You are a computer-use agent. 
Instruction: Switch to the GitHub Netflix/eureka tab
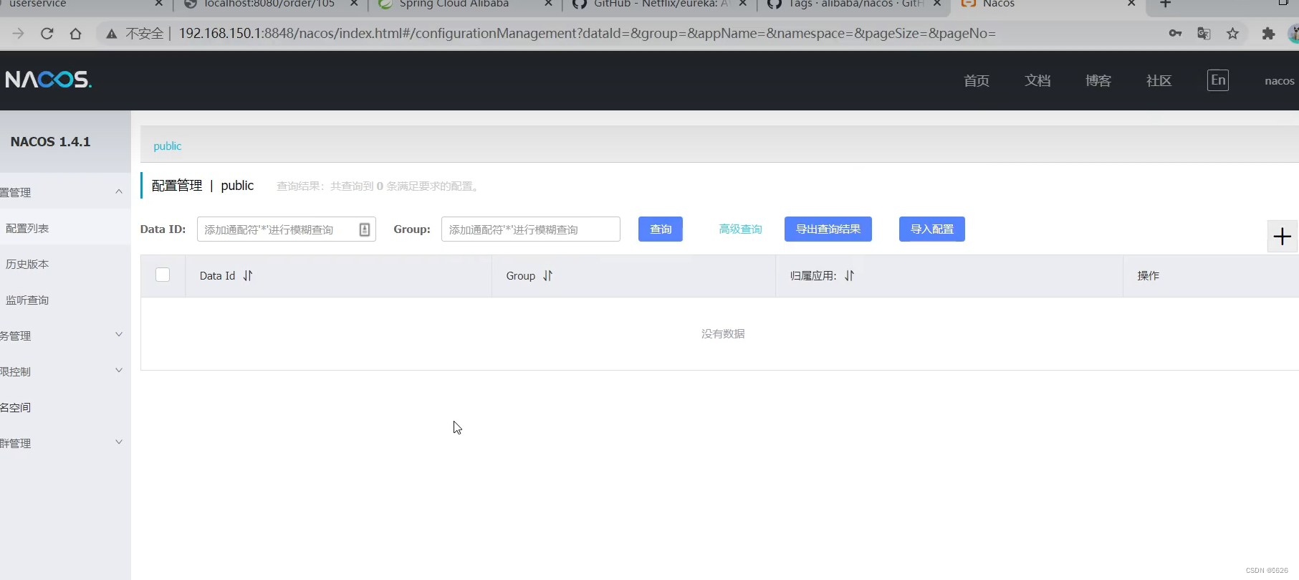point(659,4)
